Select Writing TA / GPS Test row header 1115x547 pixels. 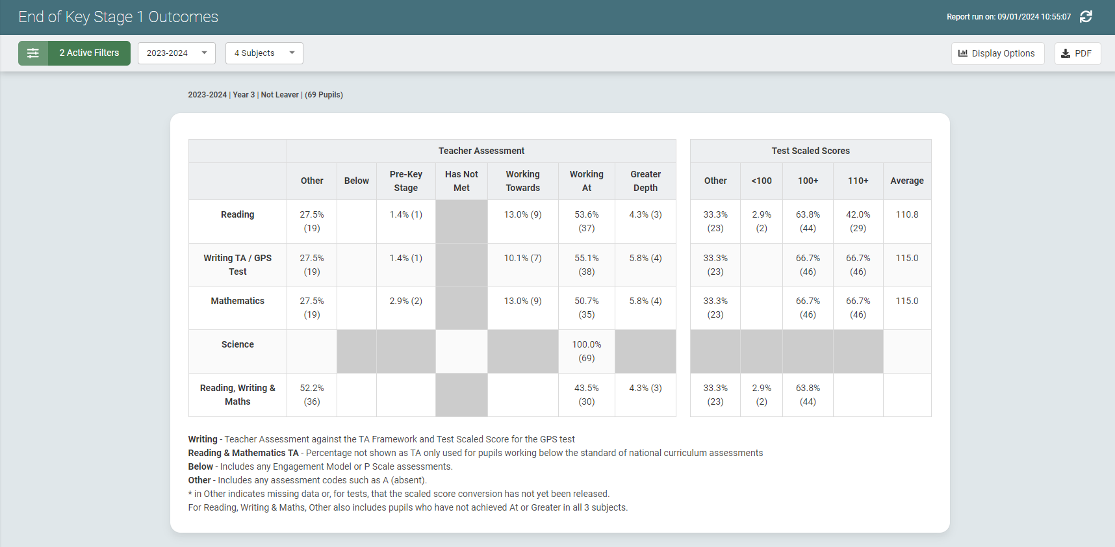237,264
